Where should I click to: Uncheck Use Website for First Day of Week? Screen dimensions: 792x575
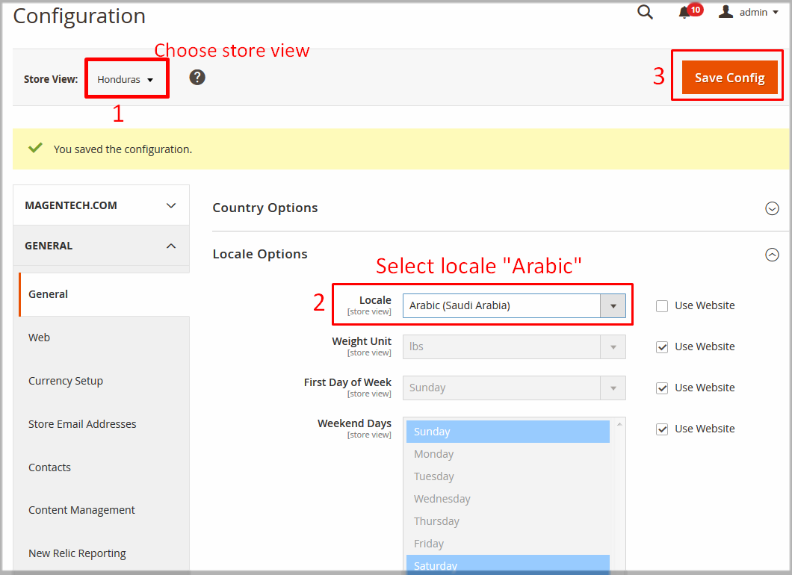pyautogui.click(x=662, y=388)
